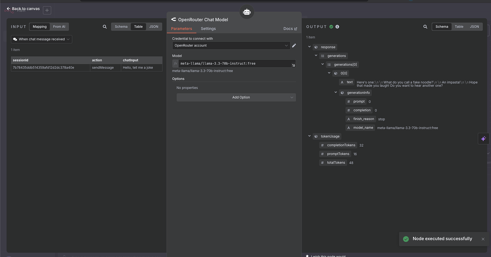This screenshot has width=491, height=257.
Task: Switch to the Settings tab
Action: tap(208, 28)
